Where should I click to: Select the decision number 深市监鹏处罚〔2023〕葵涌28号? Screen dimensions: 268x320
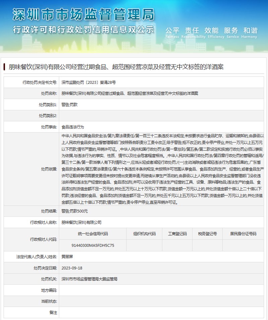coord(88,83)
